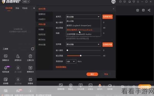Click the orange detect microphone button
154x96 pixels.
(x=108, y=17)
